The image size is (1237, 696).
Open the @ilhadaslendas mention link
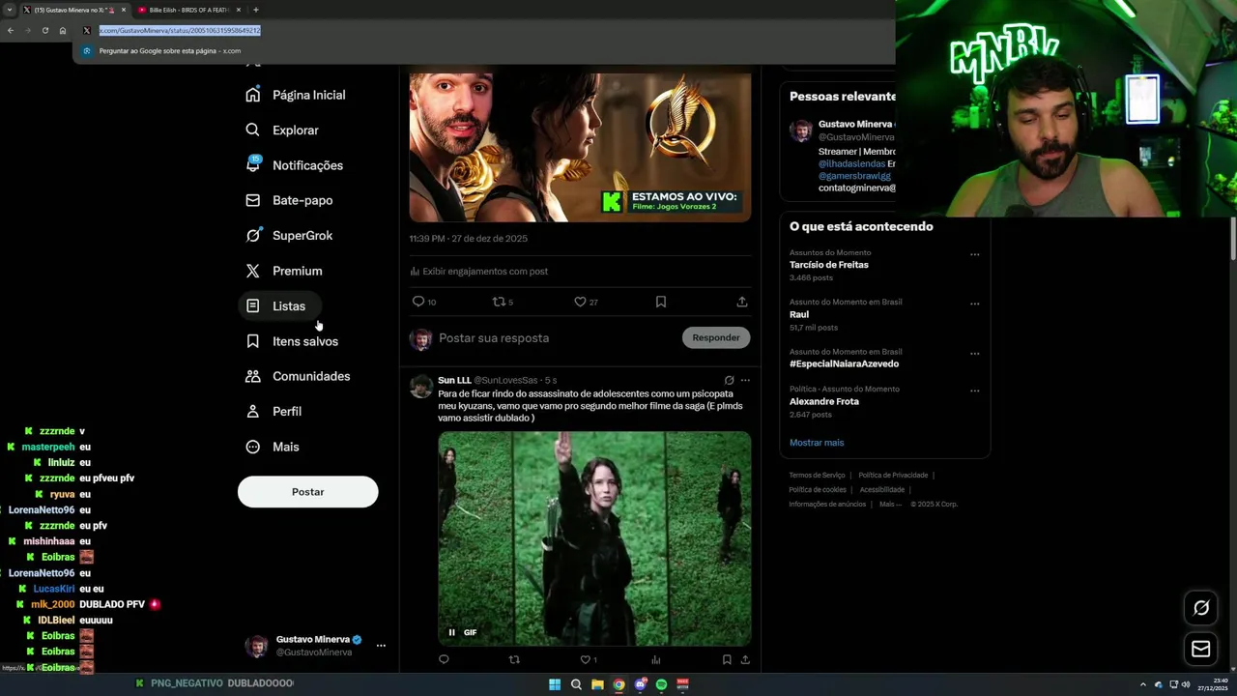[x=851, y=163]
